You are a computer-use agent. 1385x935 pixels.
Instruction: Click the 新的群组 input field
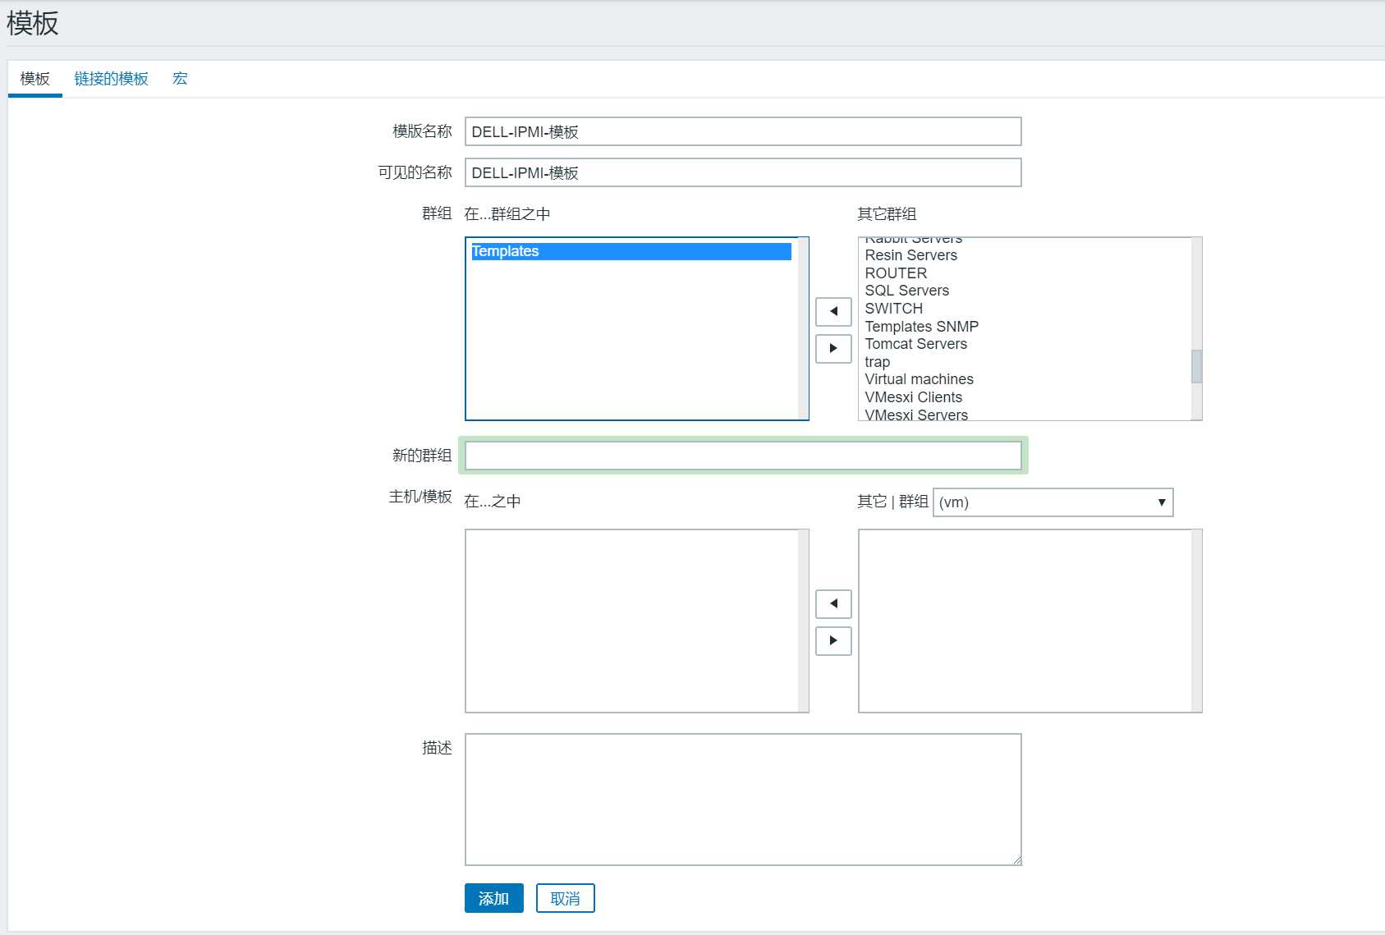pyautogui.click(x=743, y=456)
